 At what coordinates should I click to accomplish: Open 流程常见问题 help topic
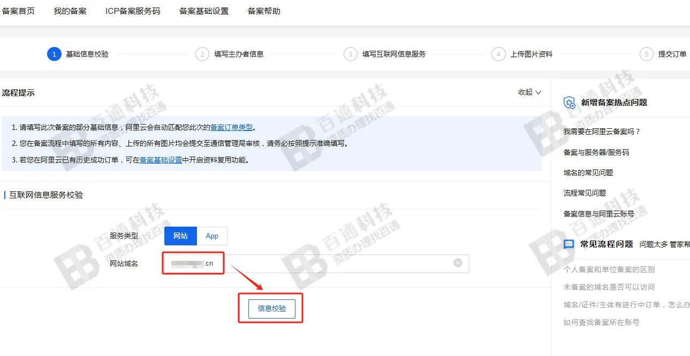(x=585, y=193)
